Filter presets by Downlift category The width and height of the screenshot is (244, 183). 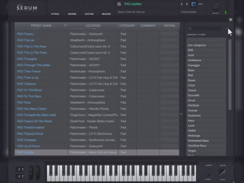point(206,95)
